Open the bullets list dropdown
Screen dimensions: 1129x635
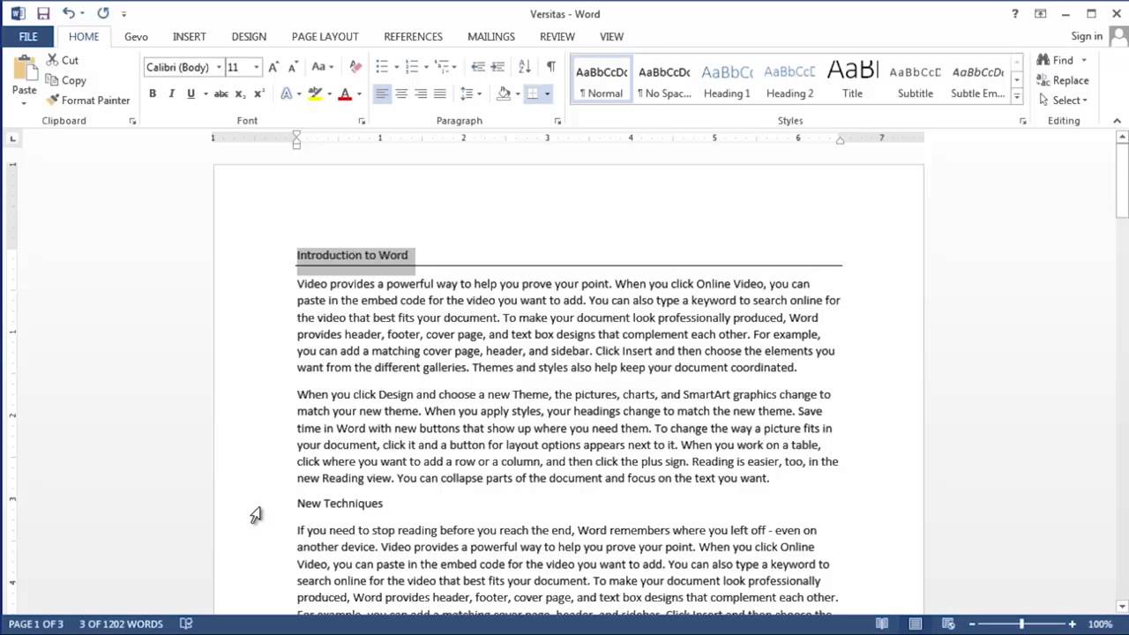pos(396,67)
